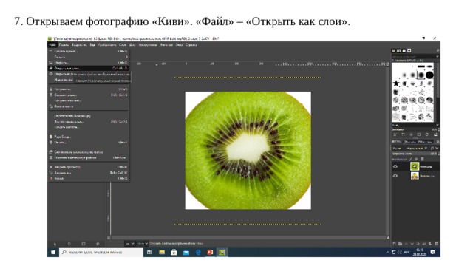
Task: Switch to the Контуры tab
Action: [x=425, y=141]
